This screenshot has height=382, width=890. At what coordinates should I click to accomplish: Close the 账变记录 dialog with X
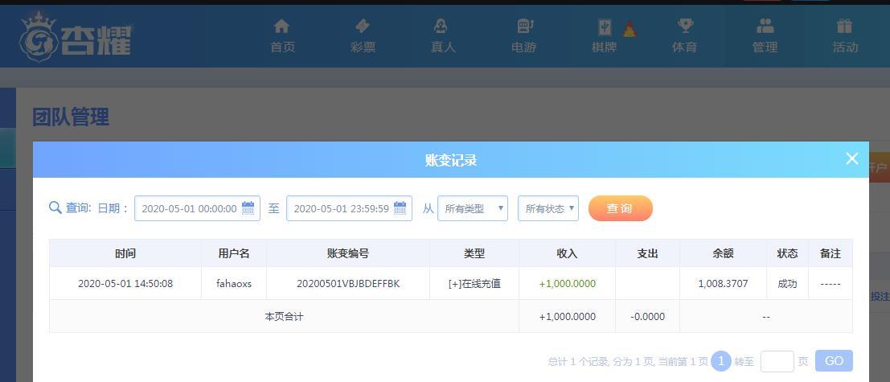[x=852, y=159]
